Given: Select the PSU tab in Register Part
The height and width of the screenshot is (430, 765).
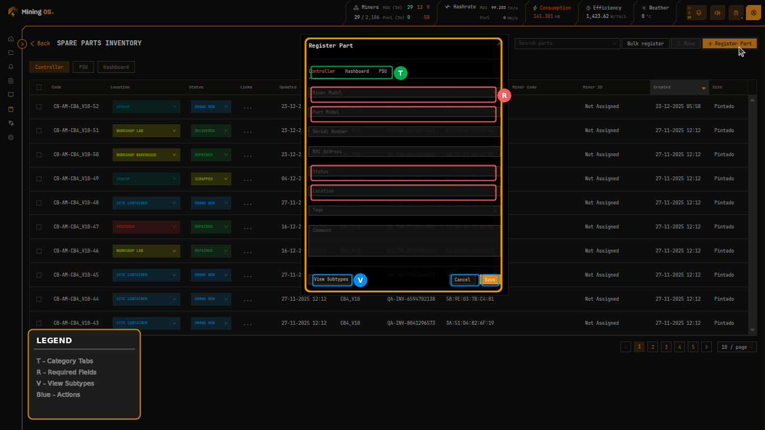Looking at the screenshot, I should point(382,72).
